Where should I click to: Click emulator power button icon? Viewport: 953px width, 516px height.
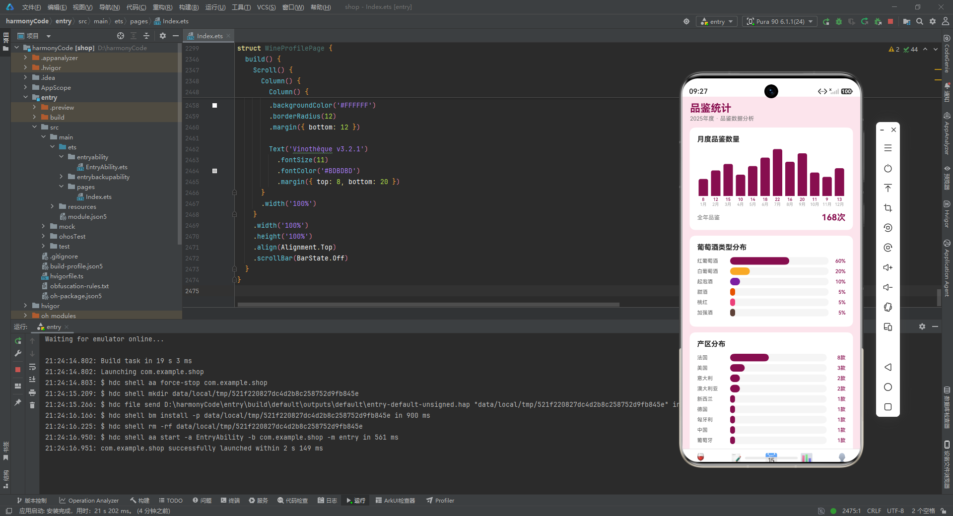tap(888, 168)
